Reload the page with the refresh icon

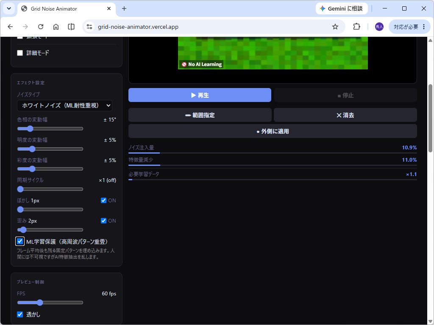pos(41,27)
